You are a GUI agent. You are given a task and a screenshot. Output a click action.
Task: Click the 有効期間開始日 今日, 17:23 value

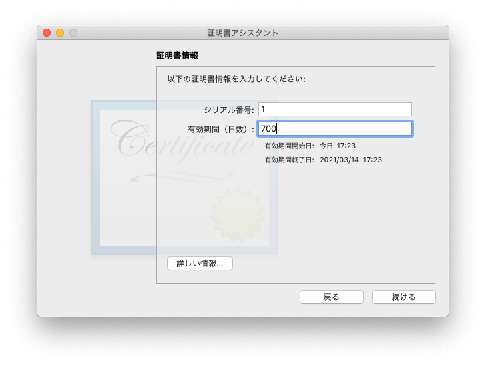pos(338,146)
